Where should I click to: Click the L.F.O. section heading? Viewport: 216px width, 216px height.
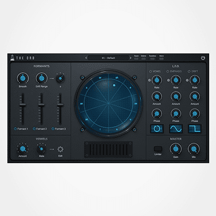tap(176, 66)
